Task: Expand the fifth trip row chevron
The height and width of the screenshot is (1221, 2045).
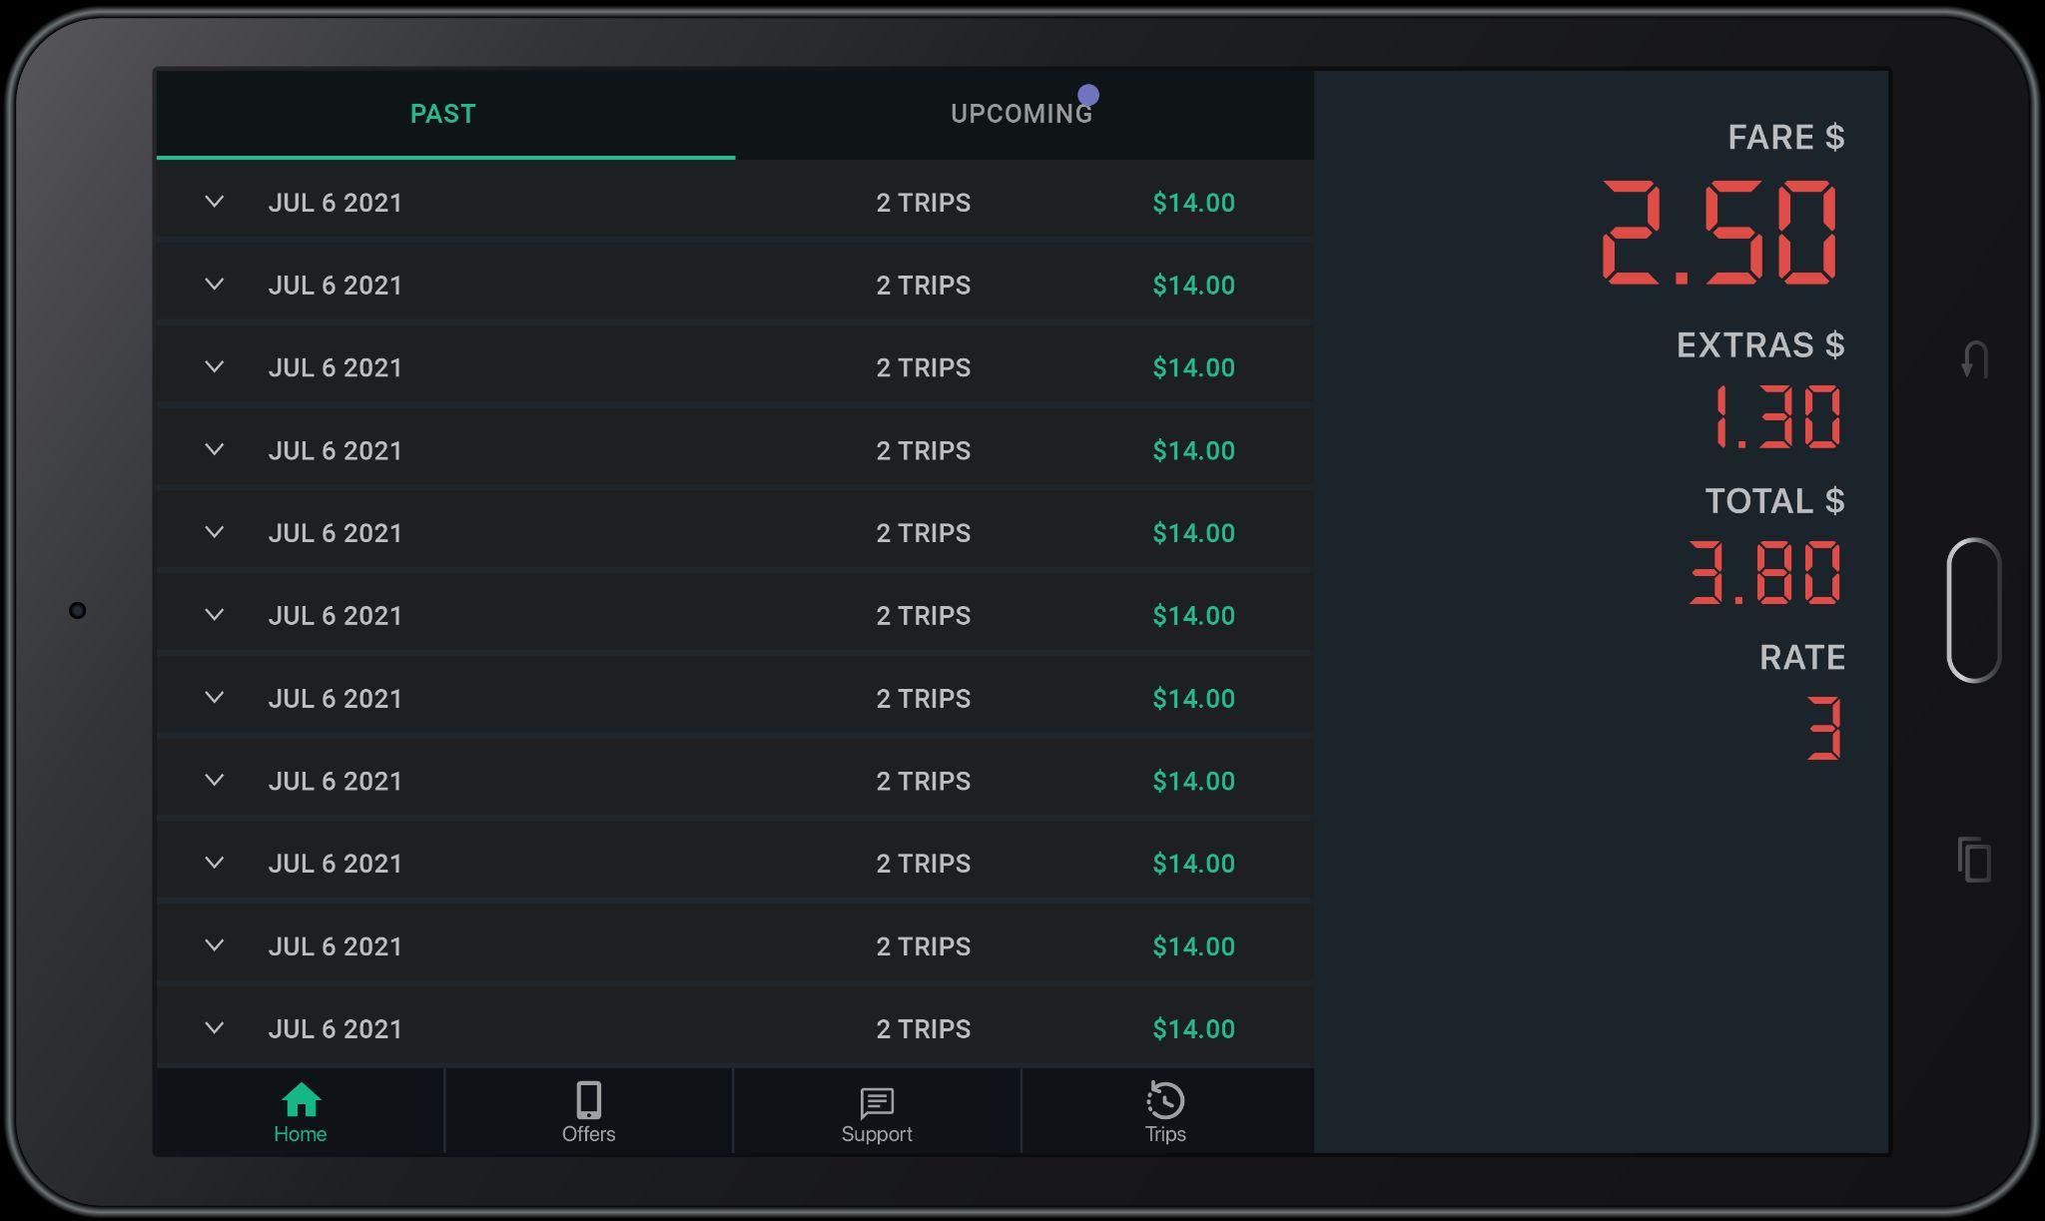Action: (x=214, y=532)
